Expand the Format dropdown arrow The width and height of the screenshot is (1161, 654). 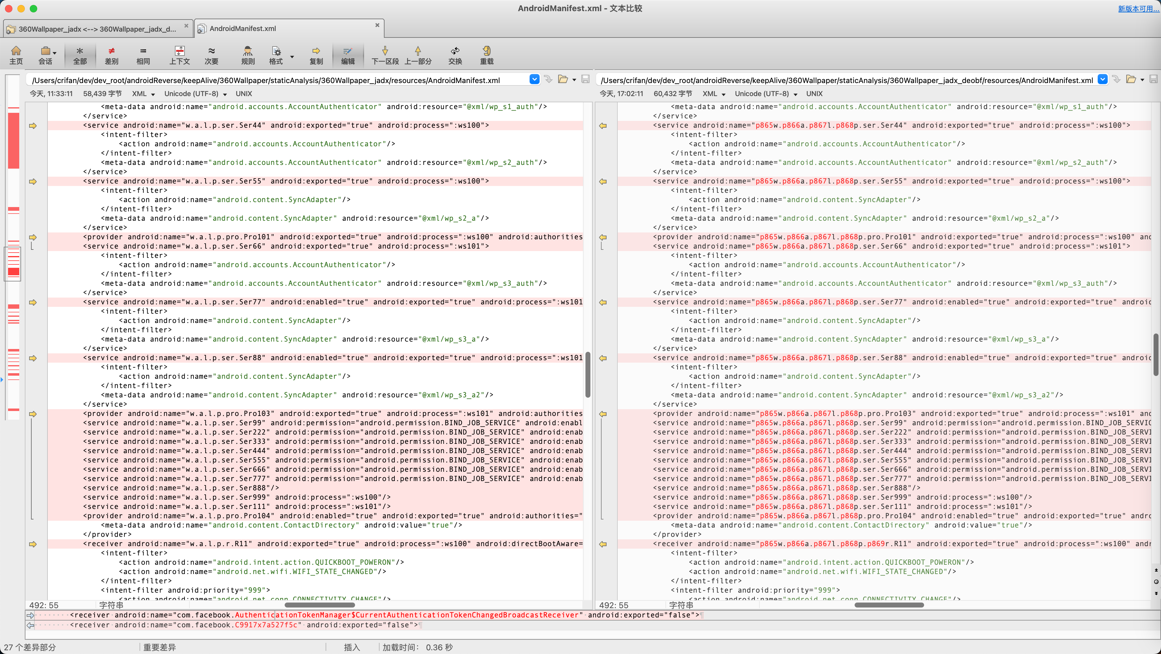tap(292, 57)
